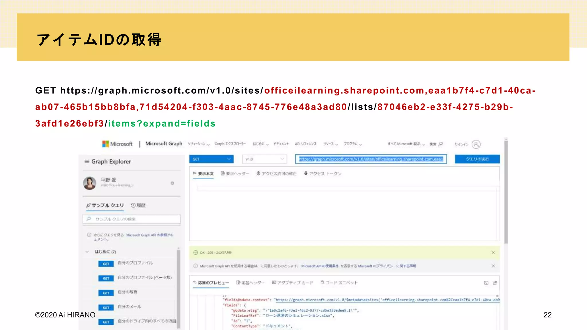Expand the ソリューション nav menu
The width and height of the screenshot is (587, 330).
pyautogui.click(x=199, y=144)
